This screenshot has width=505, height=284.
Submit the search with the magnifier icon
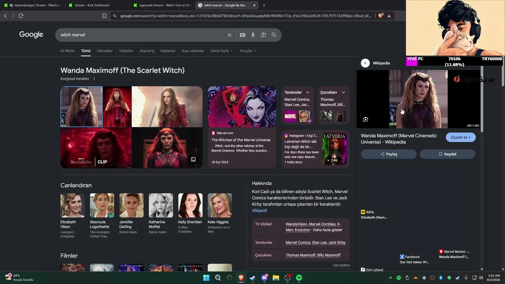[274, 35]
